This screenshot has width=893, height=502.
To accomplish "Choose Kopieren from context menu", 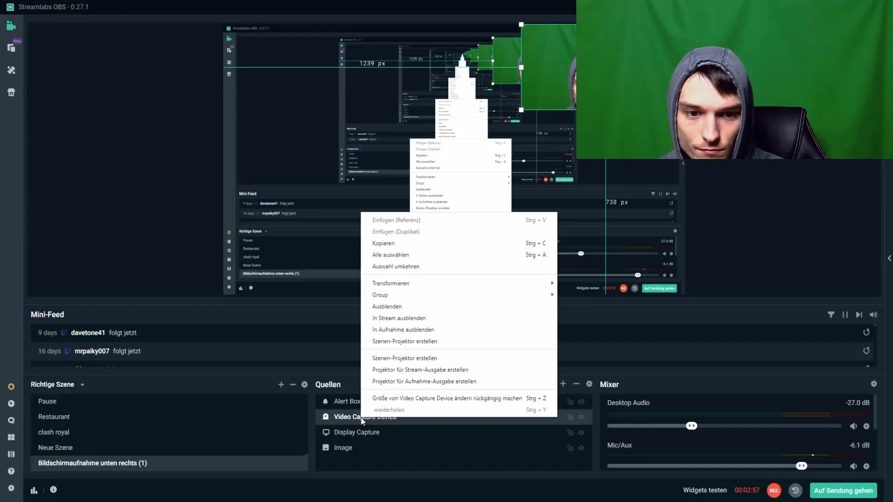I will point(383,243).
